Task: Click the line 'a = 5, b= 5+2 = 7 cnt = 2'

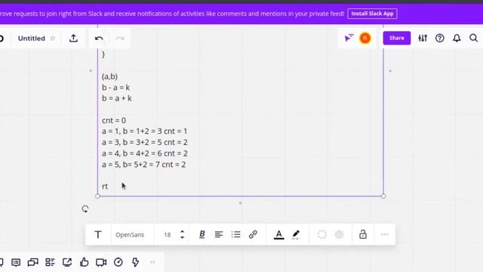Action: coord(144,165)
